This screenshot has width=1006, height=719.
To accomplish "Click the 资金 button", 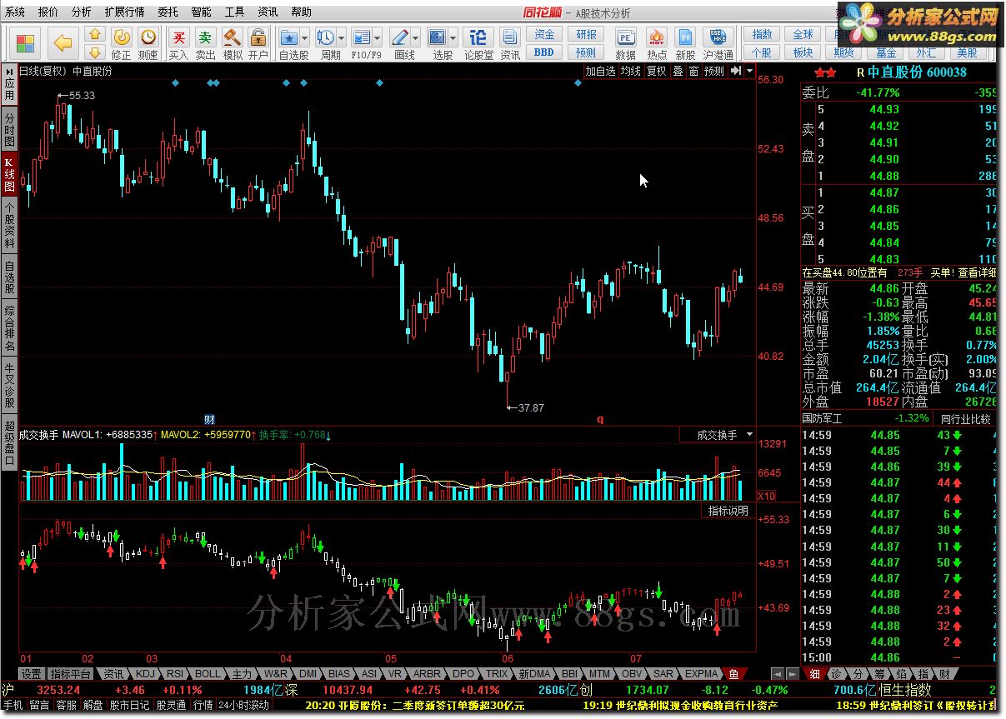I will pyautogui.click(x=544, y=35).
